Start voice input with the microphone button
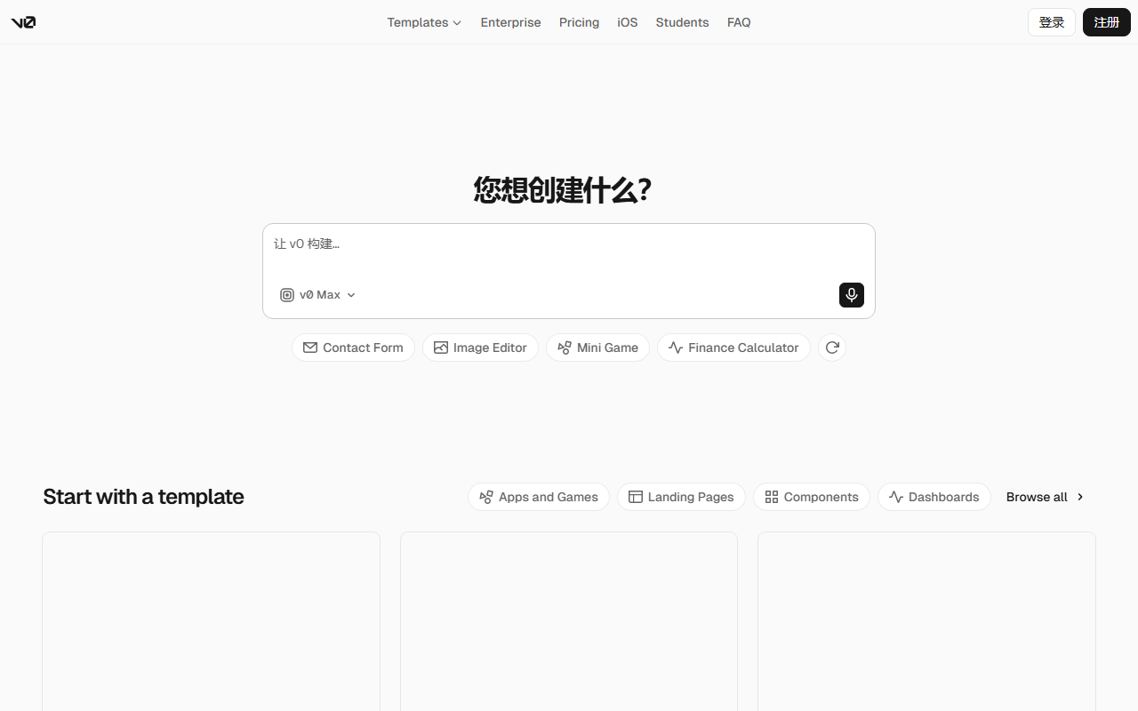1138x711 pixels. pos(852,295)
